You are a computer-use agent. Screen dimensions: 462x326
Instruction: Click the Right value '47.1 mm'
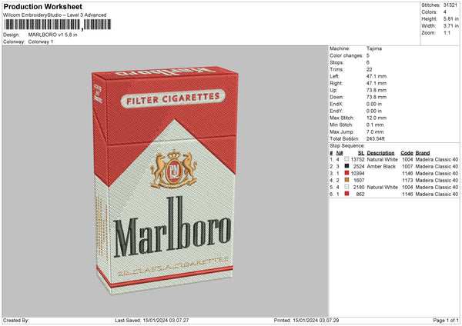[x=377, y=83]
